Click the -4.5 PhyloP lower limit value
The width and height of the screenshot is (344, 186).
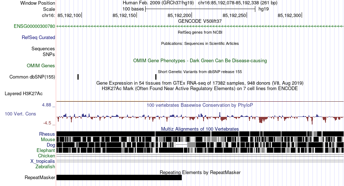pos(47,123)
